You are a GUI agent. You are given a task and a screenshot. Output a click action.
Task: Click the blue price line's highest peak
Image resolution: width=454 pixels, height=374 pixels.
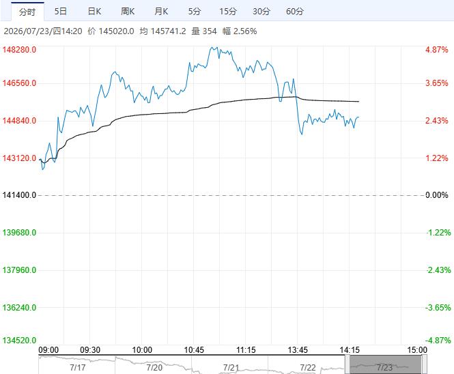[x=213, y=47]
